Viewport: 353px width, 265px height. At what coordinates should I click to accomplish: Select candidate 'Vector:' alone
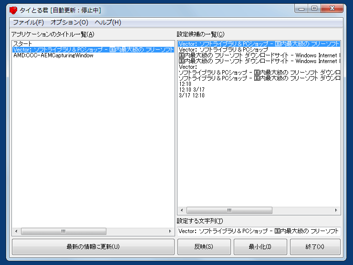(x=259, y=67)
